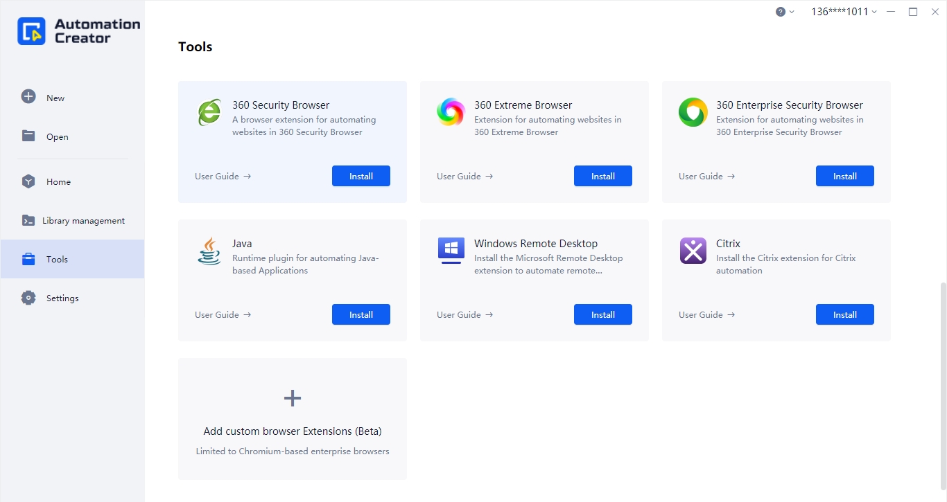Image resolution: width=947 pixels, height=502 pixels.
Task: Click the Tools briefcase icon in sidebar
Action: [x=28, y=259]
